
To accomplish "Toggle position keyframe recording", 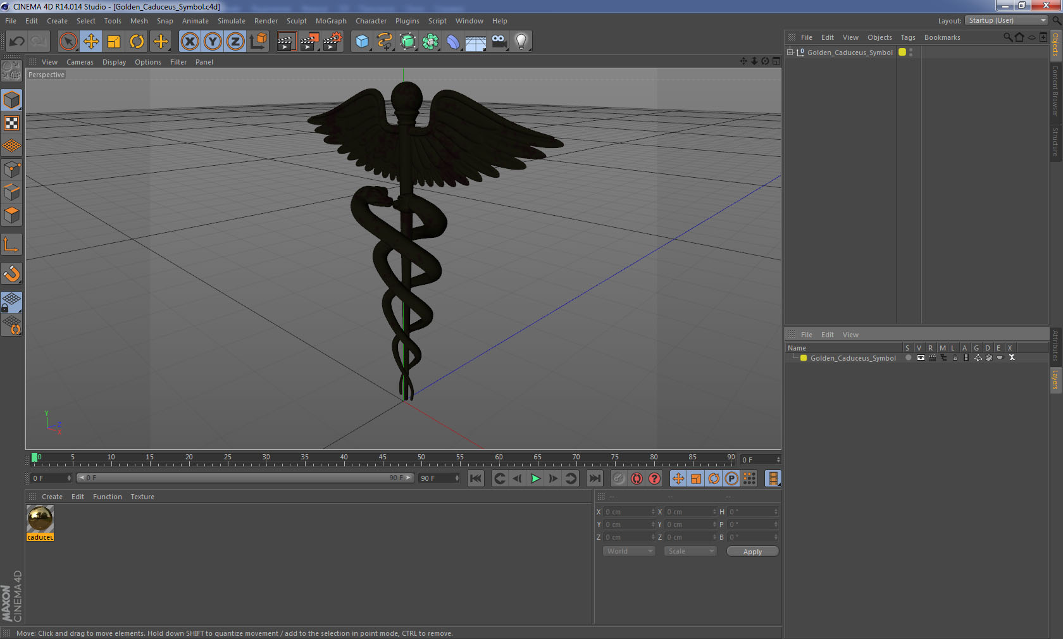I will 678,478.
